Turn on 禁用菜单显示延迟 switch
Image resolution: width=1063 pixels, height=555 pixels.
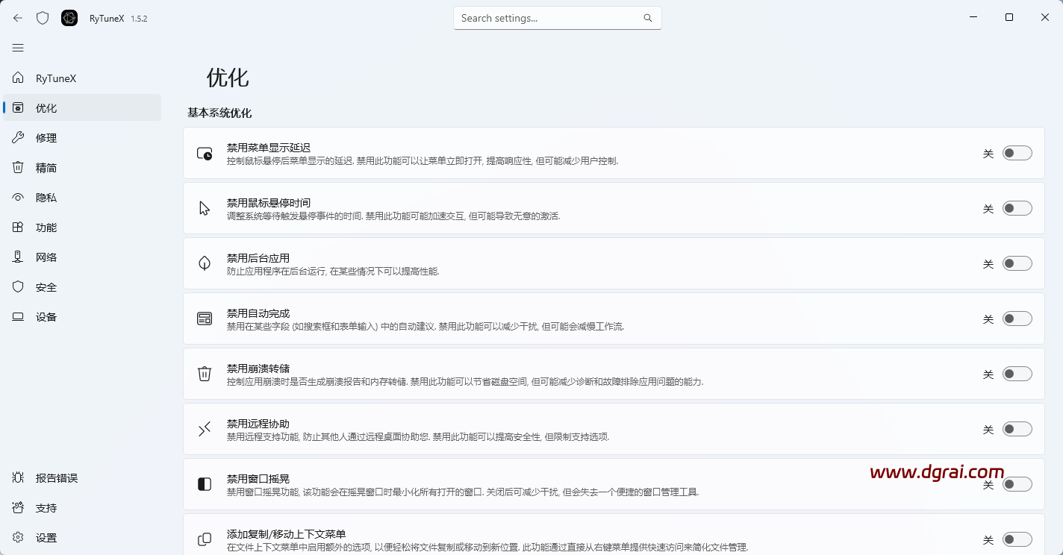(1017, 152)
